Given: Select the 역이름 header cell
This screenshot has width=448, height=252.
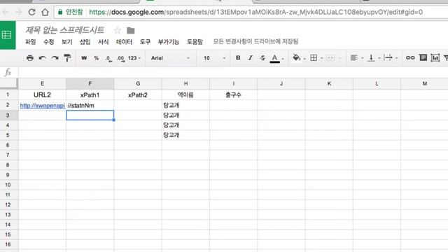Looking at the screenshot, I should coord(185,95).
